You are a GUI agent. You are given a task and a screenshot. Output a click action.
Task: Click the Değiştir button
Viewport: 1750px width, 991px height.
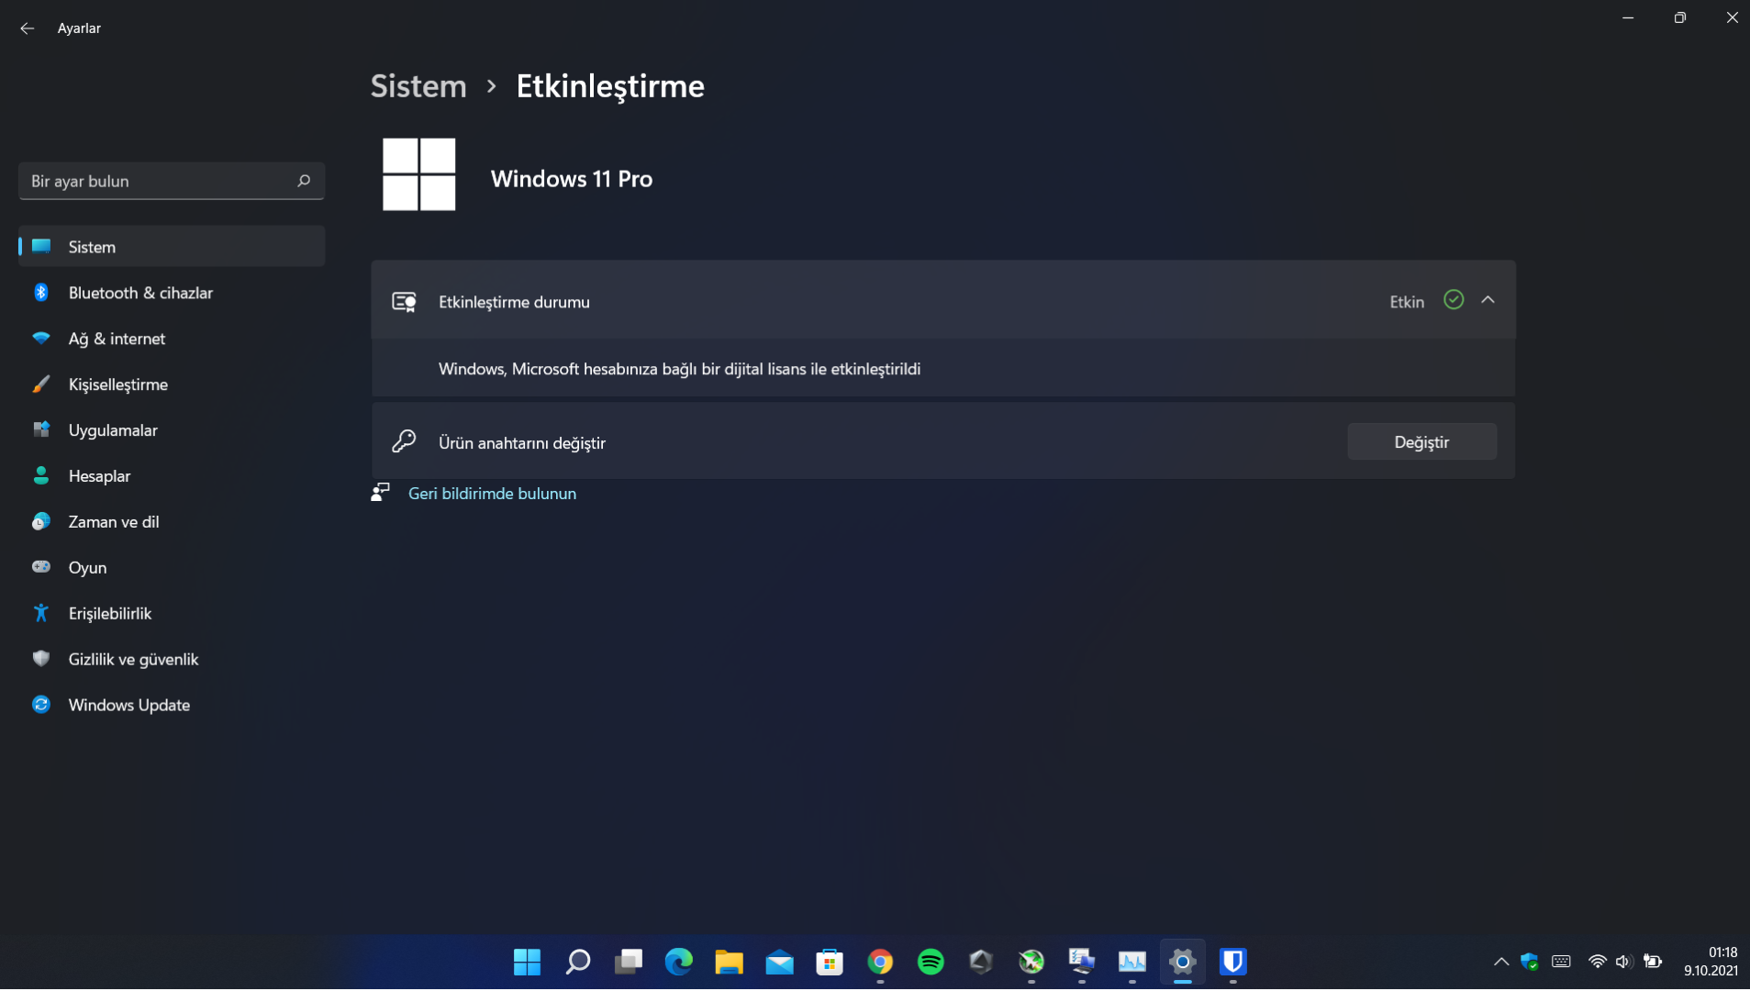coord(1421,442)
